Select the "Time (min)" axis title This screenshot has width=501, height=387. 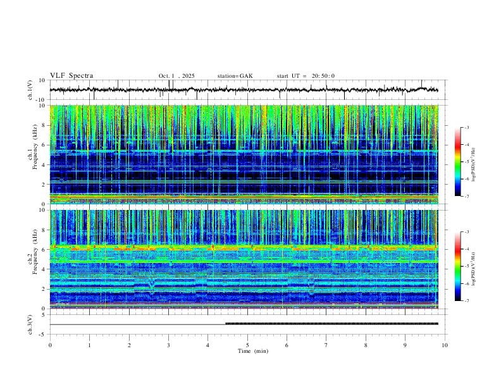tap(253, 351)
